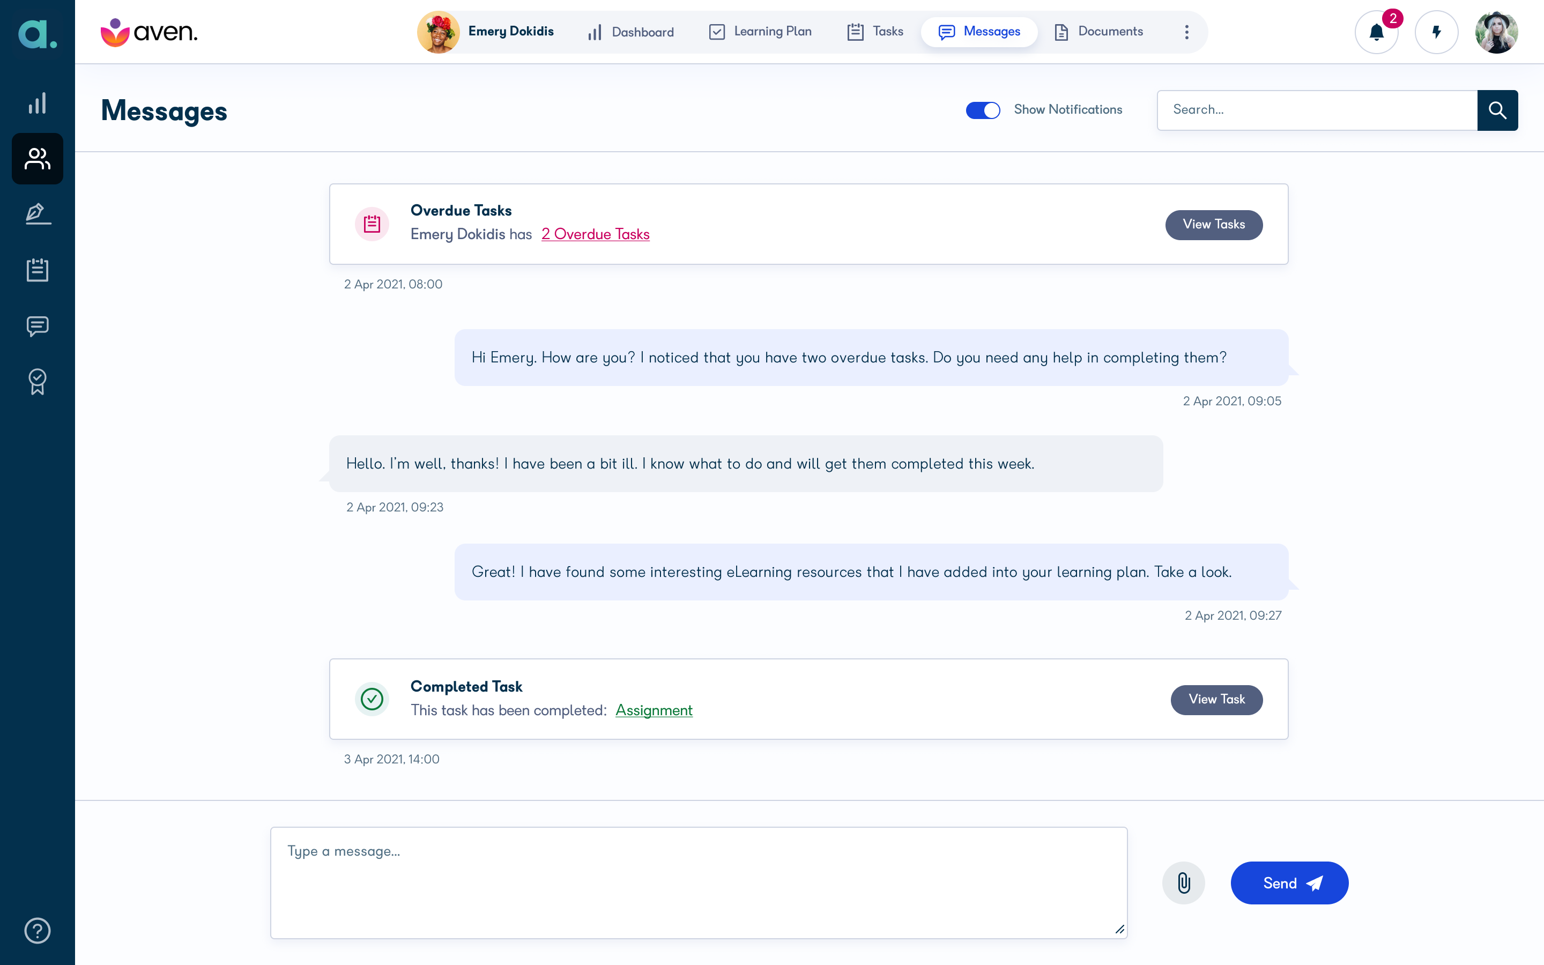The width and height of the screenshot is (1544, 965).
Task: Click the 2 Apr 2021, 09:23 timestamp
Action: 394,507
